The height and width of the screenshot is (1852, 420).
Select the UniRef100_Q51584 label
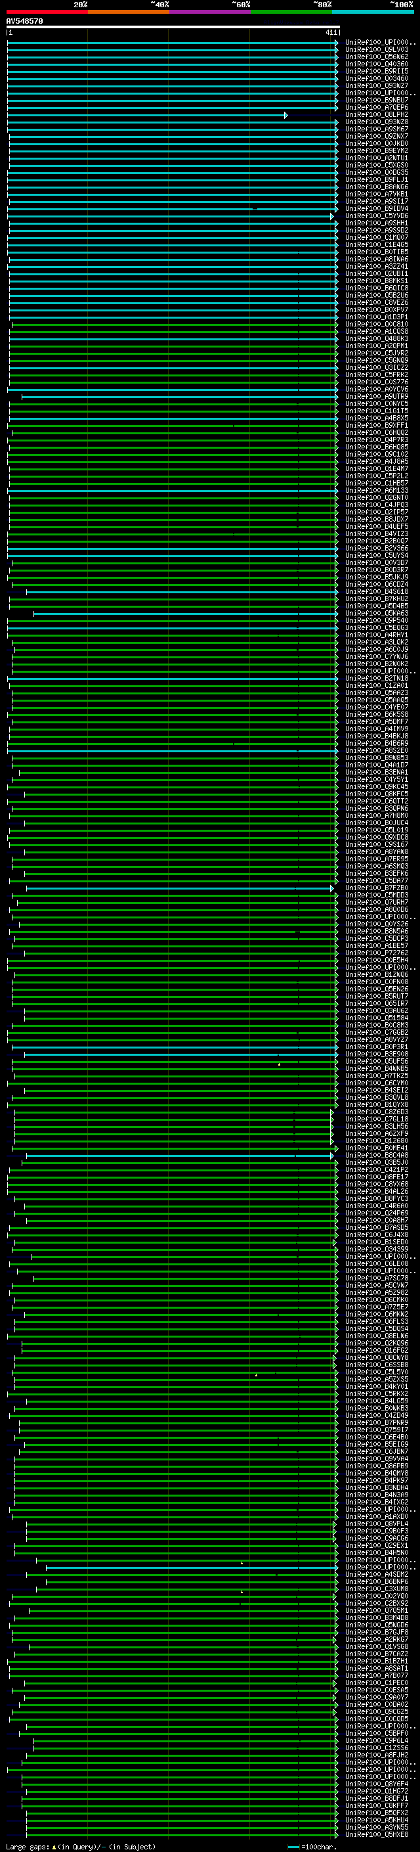[377, 1018]
